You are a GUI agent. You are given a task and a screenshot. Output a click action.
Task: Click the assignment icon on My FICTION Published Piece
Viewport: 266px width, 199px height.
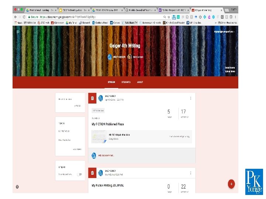[x=92, y=98]
